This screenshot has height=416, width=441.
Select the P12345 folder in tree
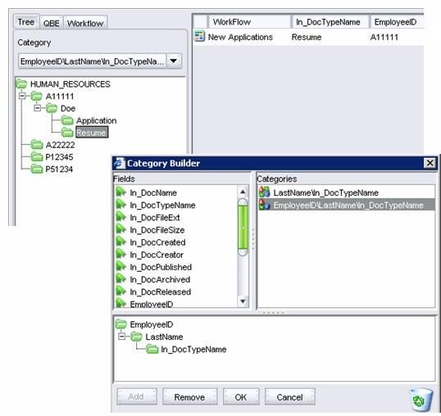point(59,157)
